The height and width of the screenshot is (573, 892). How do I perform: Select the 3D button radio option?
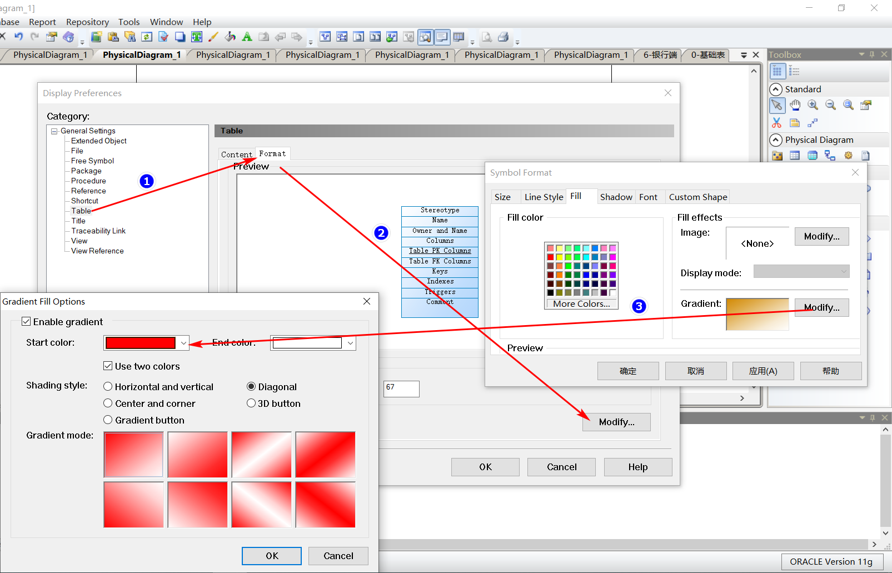[x=251, y=403]
